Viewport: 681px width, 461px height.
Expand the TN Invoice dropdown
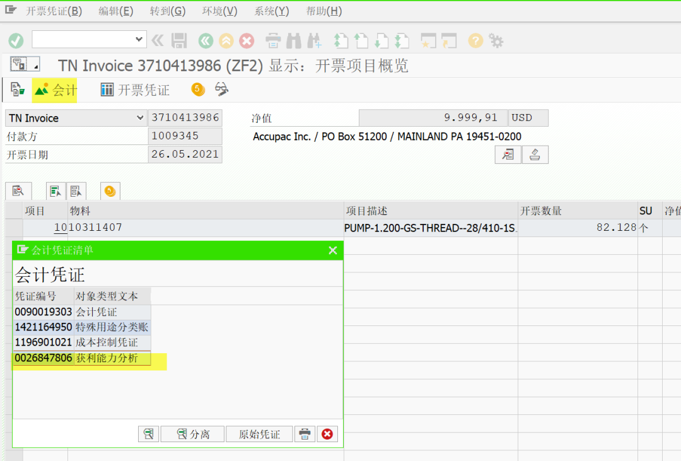click(x=140, y=118)
